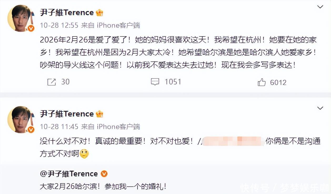331x194 pixels.
Task: Open 尹子維Terence profile from first post name
Action: pos(67,13)
